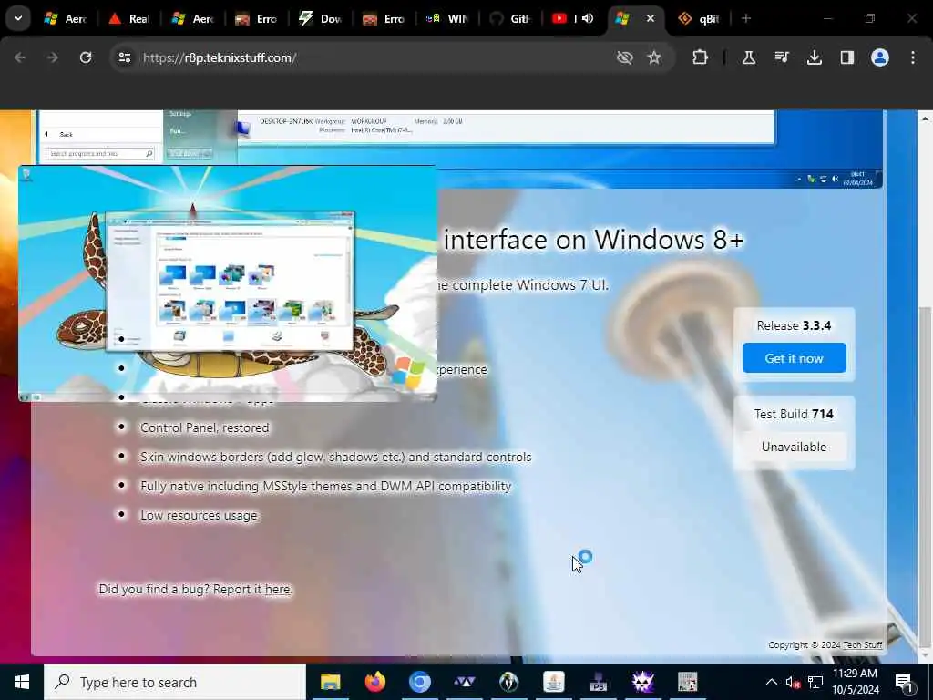The width and height of the screenshot is (933, 700).
Task: Click the 'Low resources usage' text
Action: click(x=199, y=516)
